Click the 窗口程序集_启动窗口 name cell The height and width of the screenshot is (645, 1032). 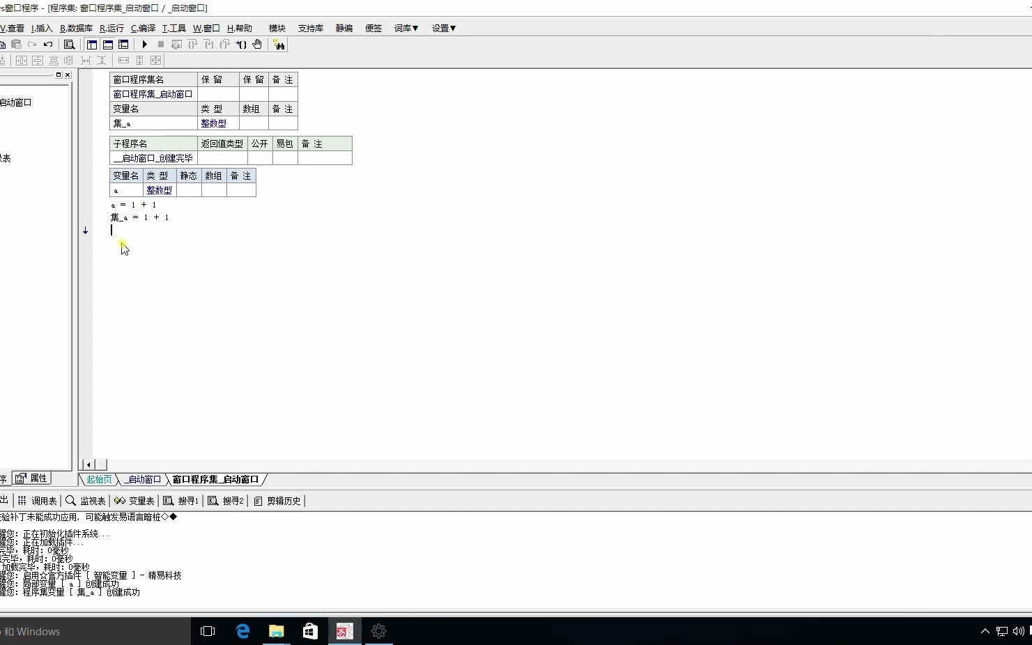[154, 94]
